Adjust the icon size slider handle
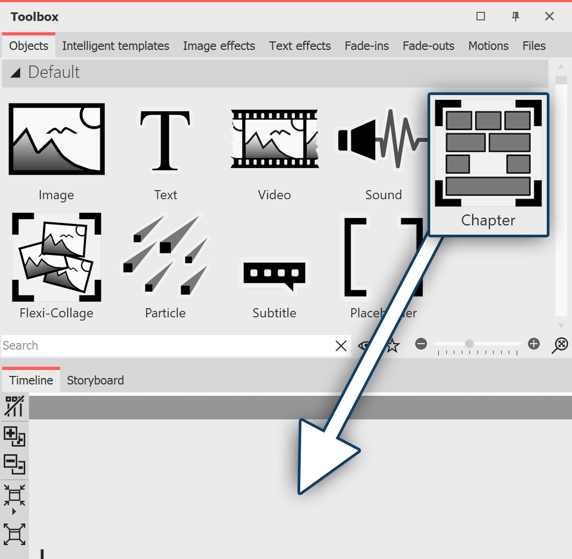The width and height of the screenshot is (572, 559). tap(469, 344)
